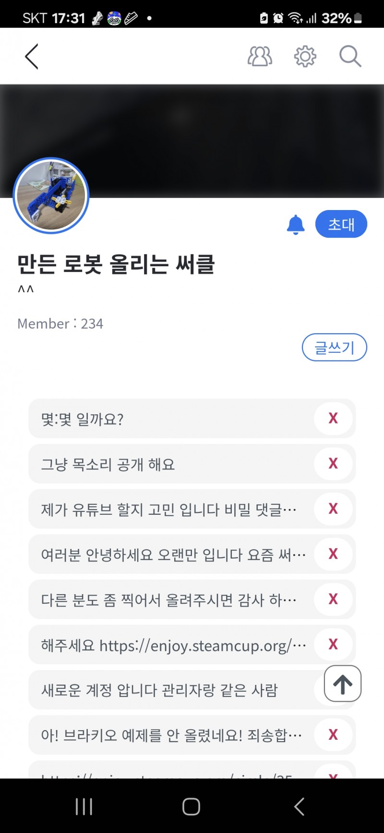
Task: Tap the back arrow in header
Action: (x=32, y=57)
